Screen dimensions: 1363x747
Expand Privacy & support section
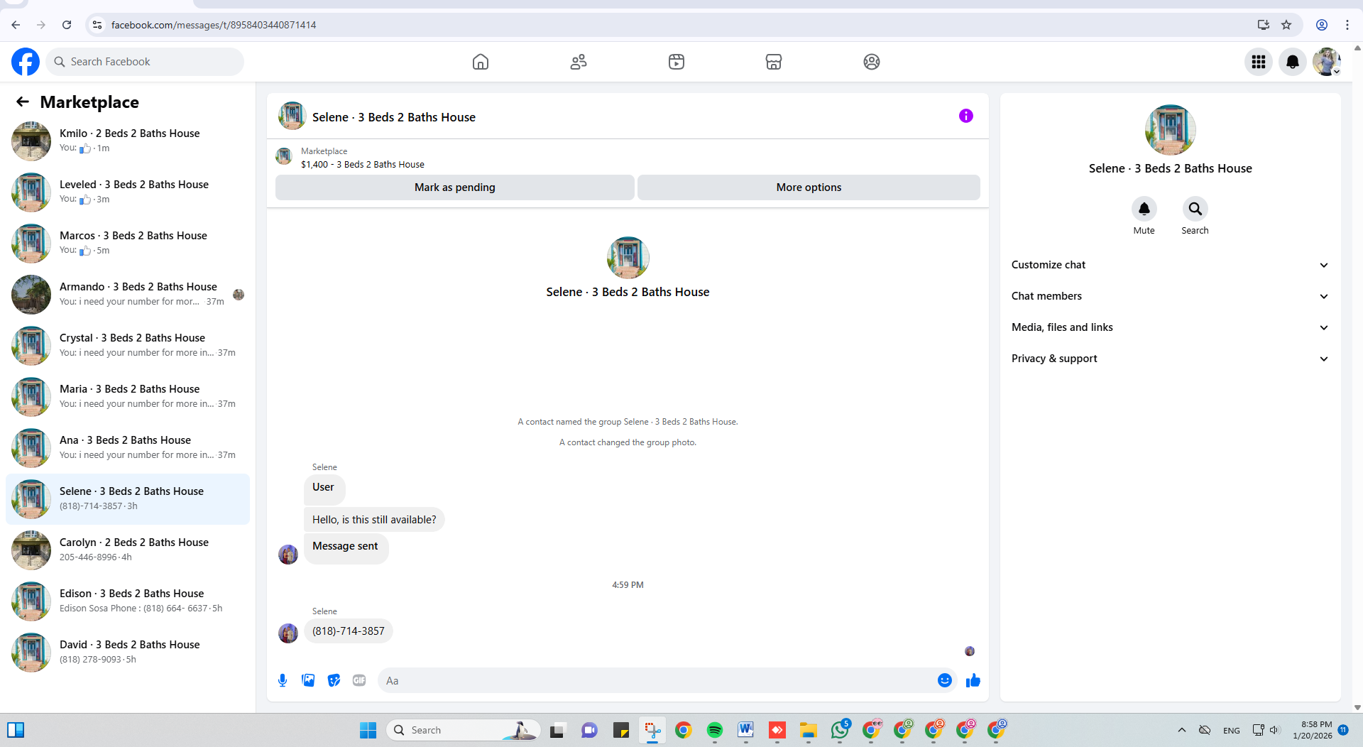(x=1170, y=359)
